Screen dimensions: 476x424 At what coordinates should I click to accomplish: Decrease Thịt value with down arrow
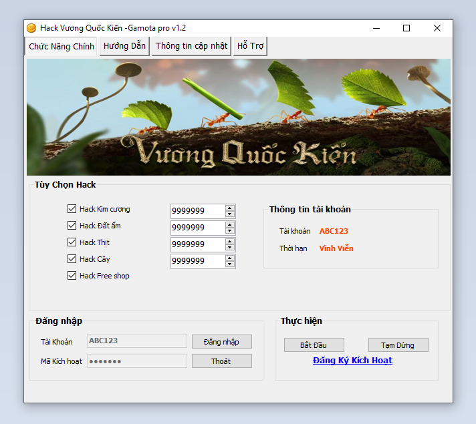click(230, 248)
